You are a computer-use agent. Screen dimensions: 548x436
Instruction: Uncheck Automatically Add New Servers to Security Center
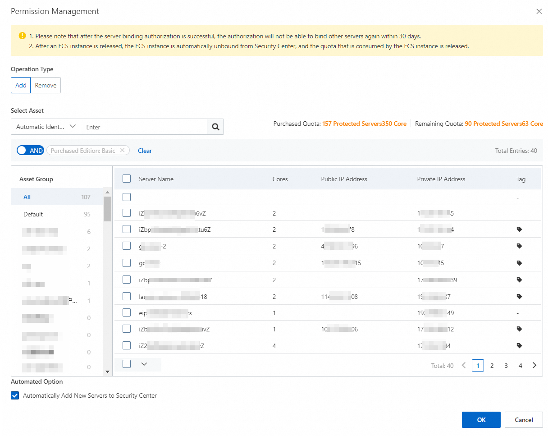[x=15, y=396]
